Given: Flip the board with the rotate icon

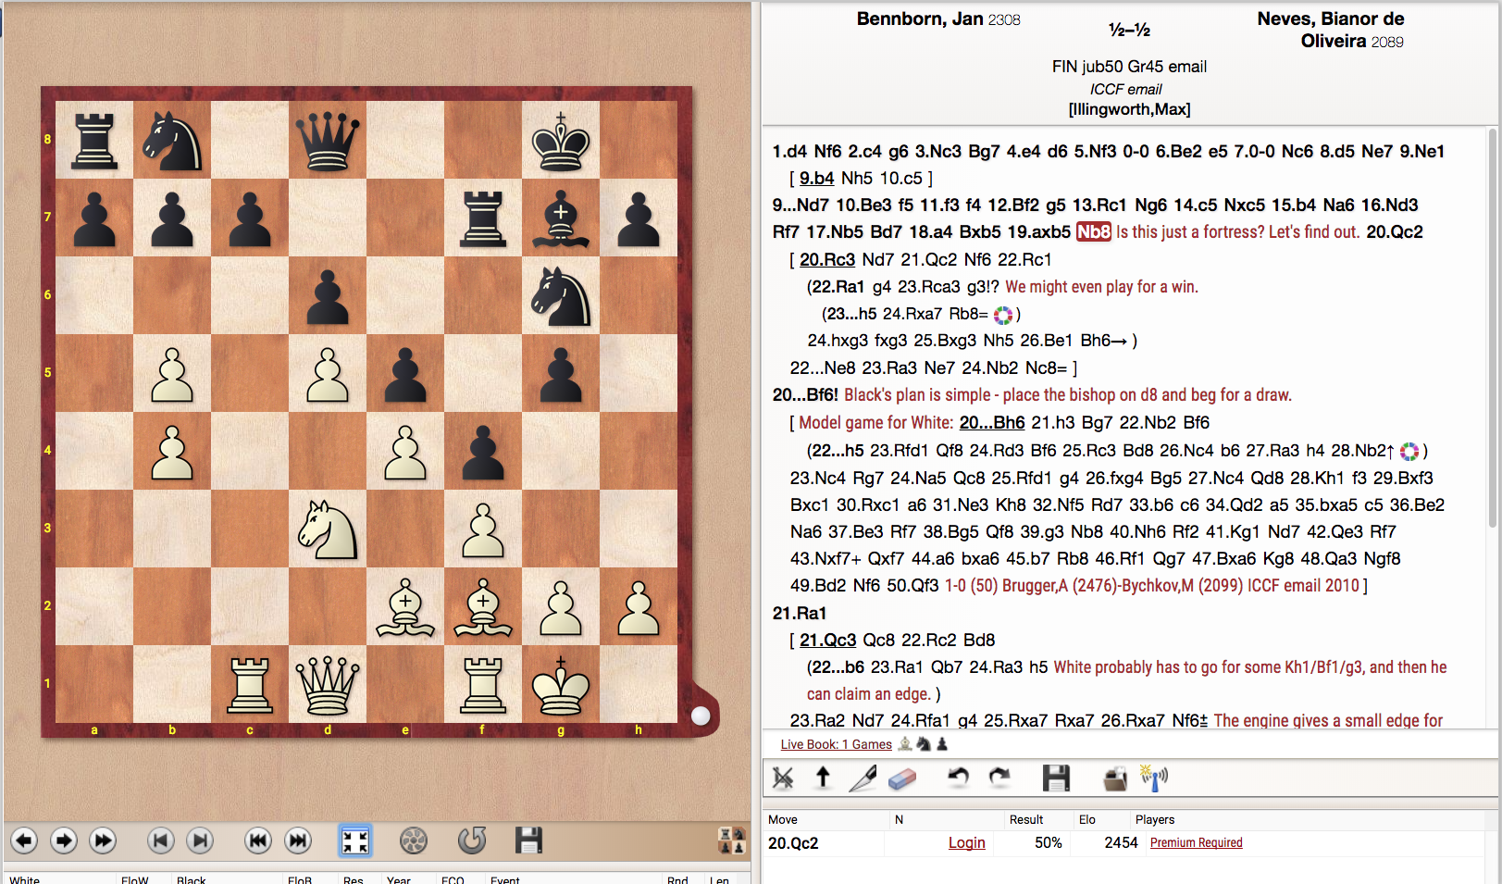Looking at the screenshot, I should 472,840.
